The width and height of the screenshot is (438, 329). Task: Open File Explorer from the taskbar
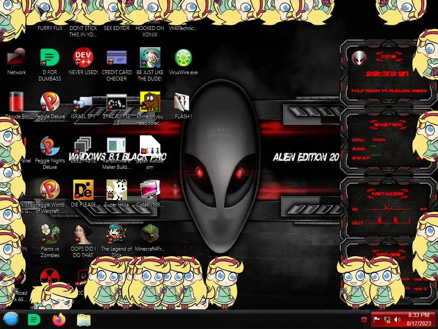pos(84,320)
